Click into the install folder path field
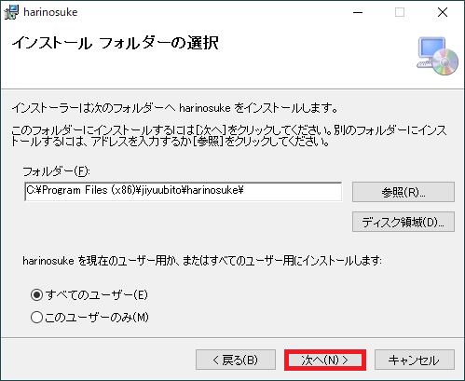 pyautogui.click(x=183, y=191)
